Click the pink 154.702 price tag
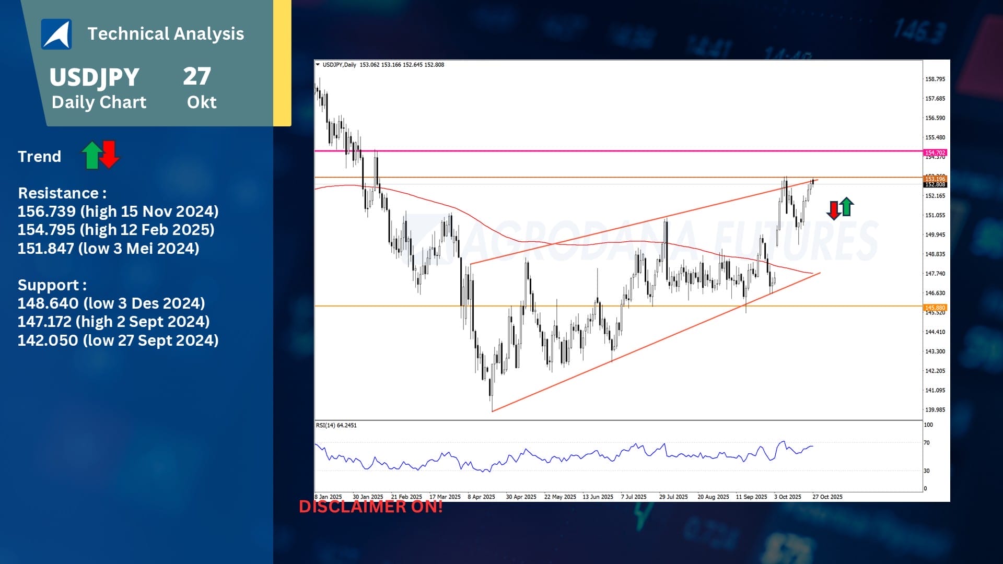1003x564 pixels. point(935,152)
